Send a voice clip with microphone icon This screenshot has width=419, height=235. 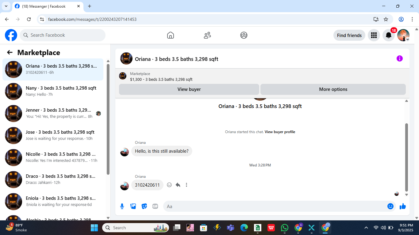pyautogui.click(x=122, y=206)
